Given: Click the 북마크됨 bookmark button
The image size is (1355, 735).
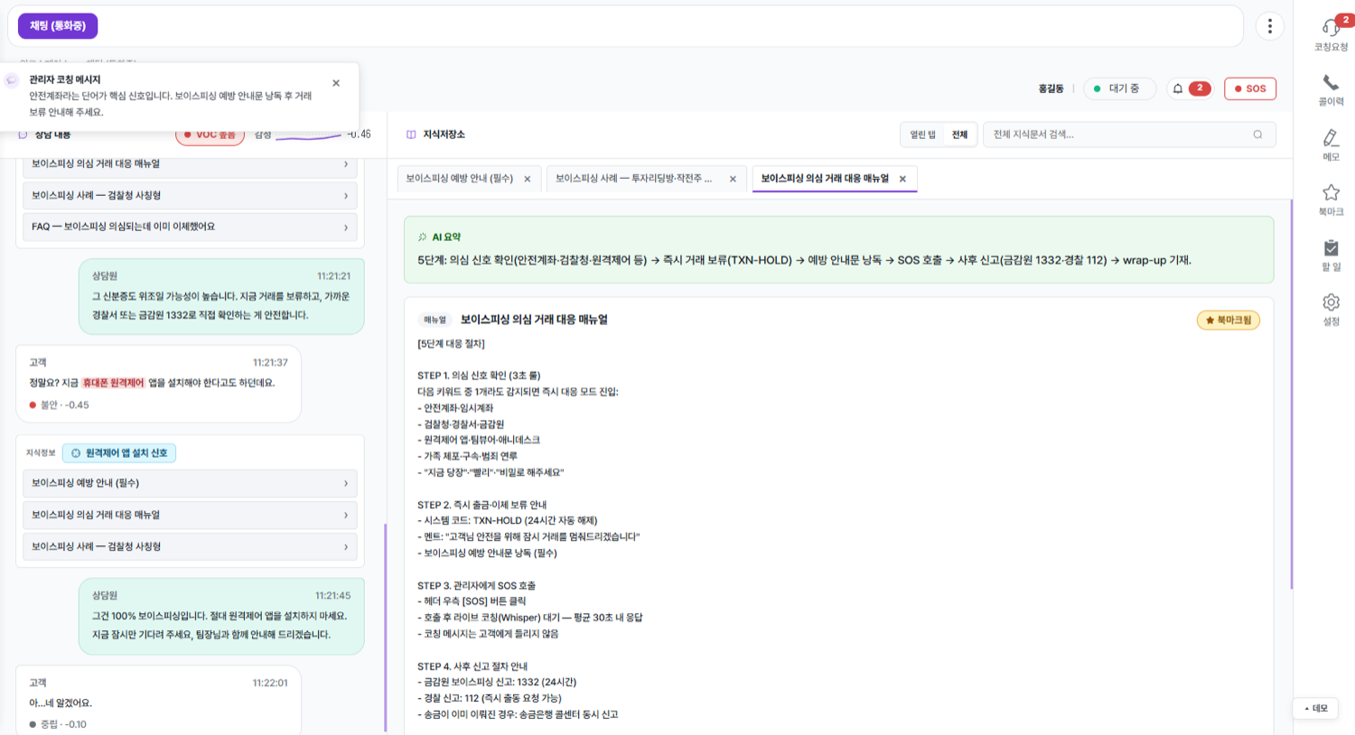Looking at the screenshot, I should (x=1229, y=320).
